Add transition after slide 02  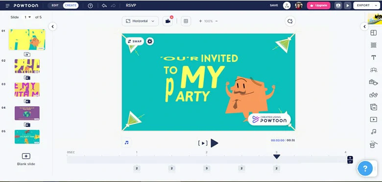tap(27, 78)
